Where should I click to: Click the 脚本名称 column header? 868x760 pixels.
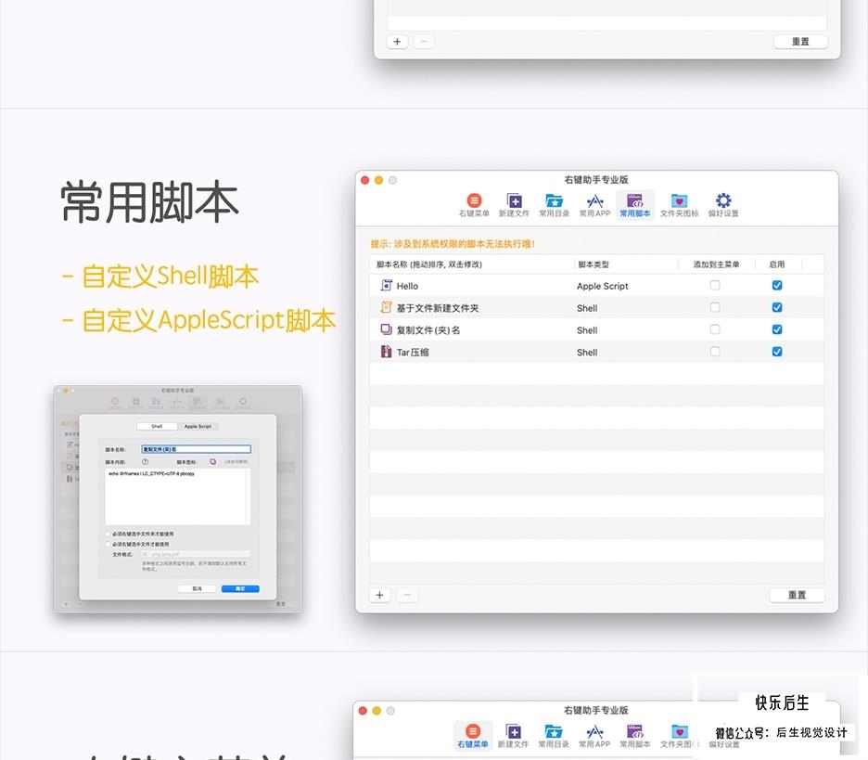[429, 264]
